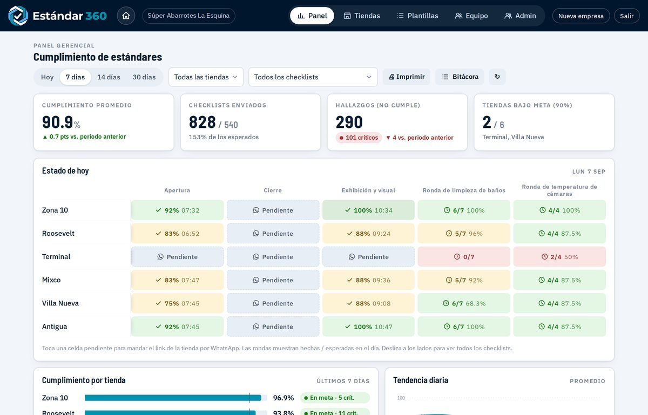
Task: Click clock icon in Zona 10 6/7 100%
Action: (447, 210)
